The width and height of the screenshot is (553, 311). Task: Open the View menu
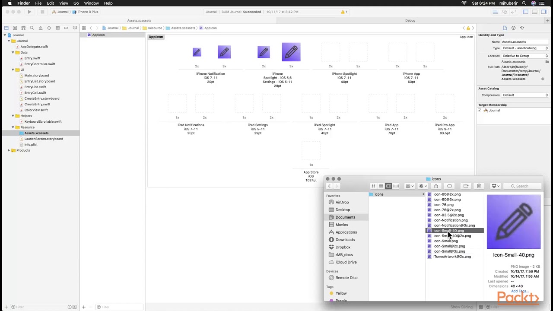point(64,3)
